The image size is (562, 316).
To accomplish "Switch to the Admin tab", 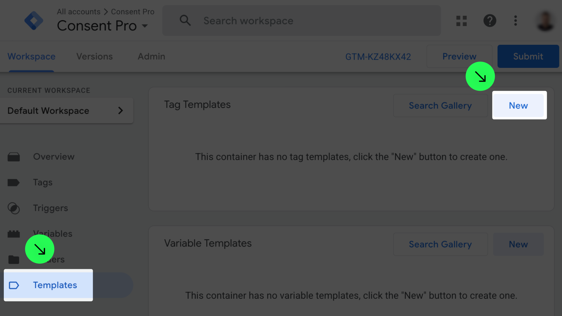I will [x=151, y=56].
